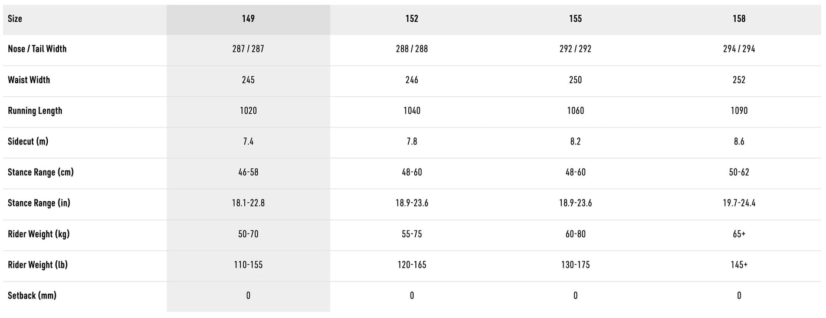Viewport: 826px width, 318px height.
Task: Select the Waist Width row label
Action: coord(29,80)
